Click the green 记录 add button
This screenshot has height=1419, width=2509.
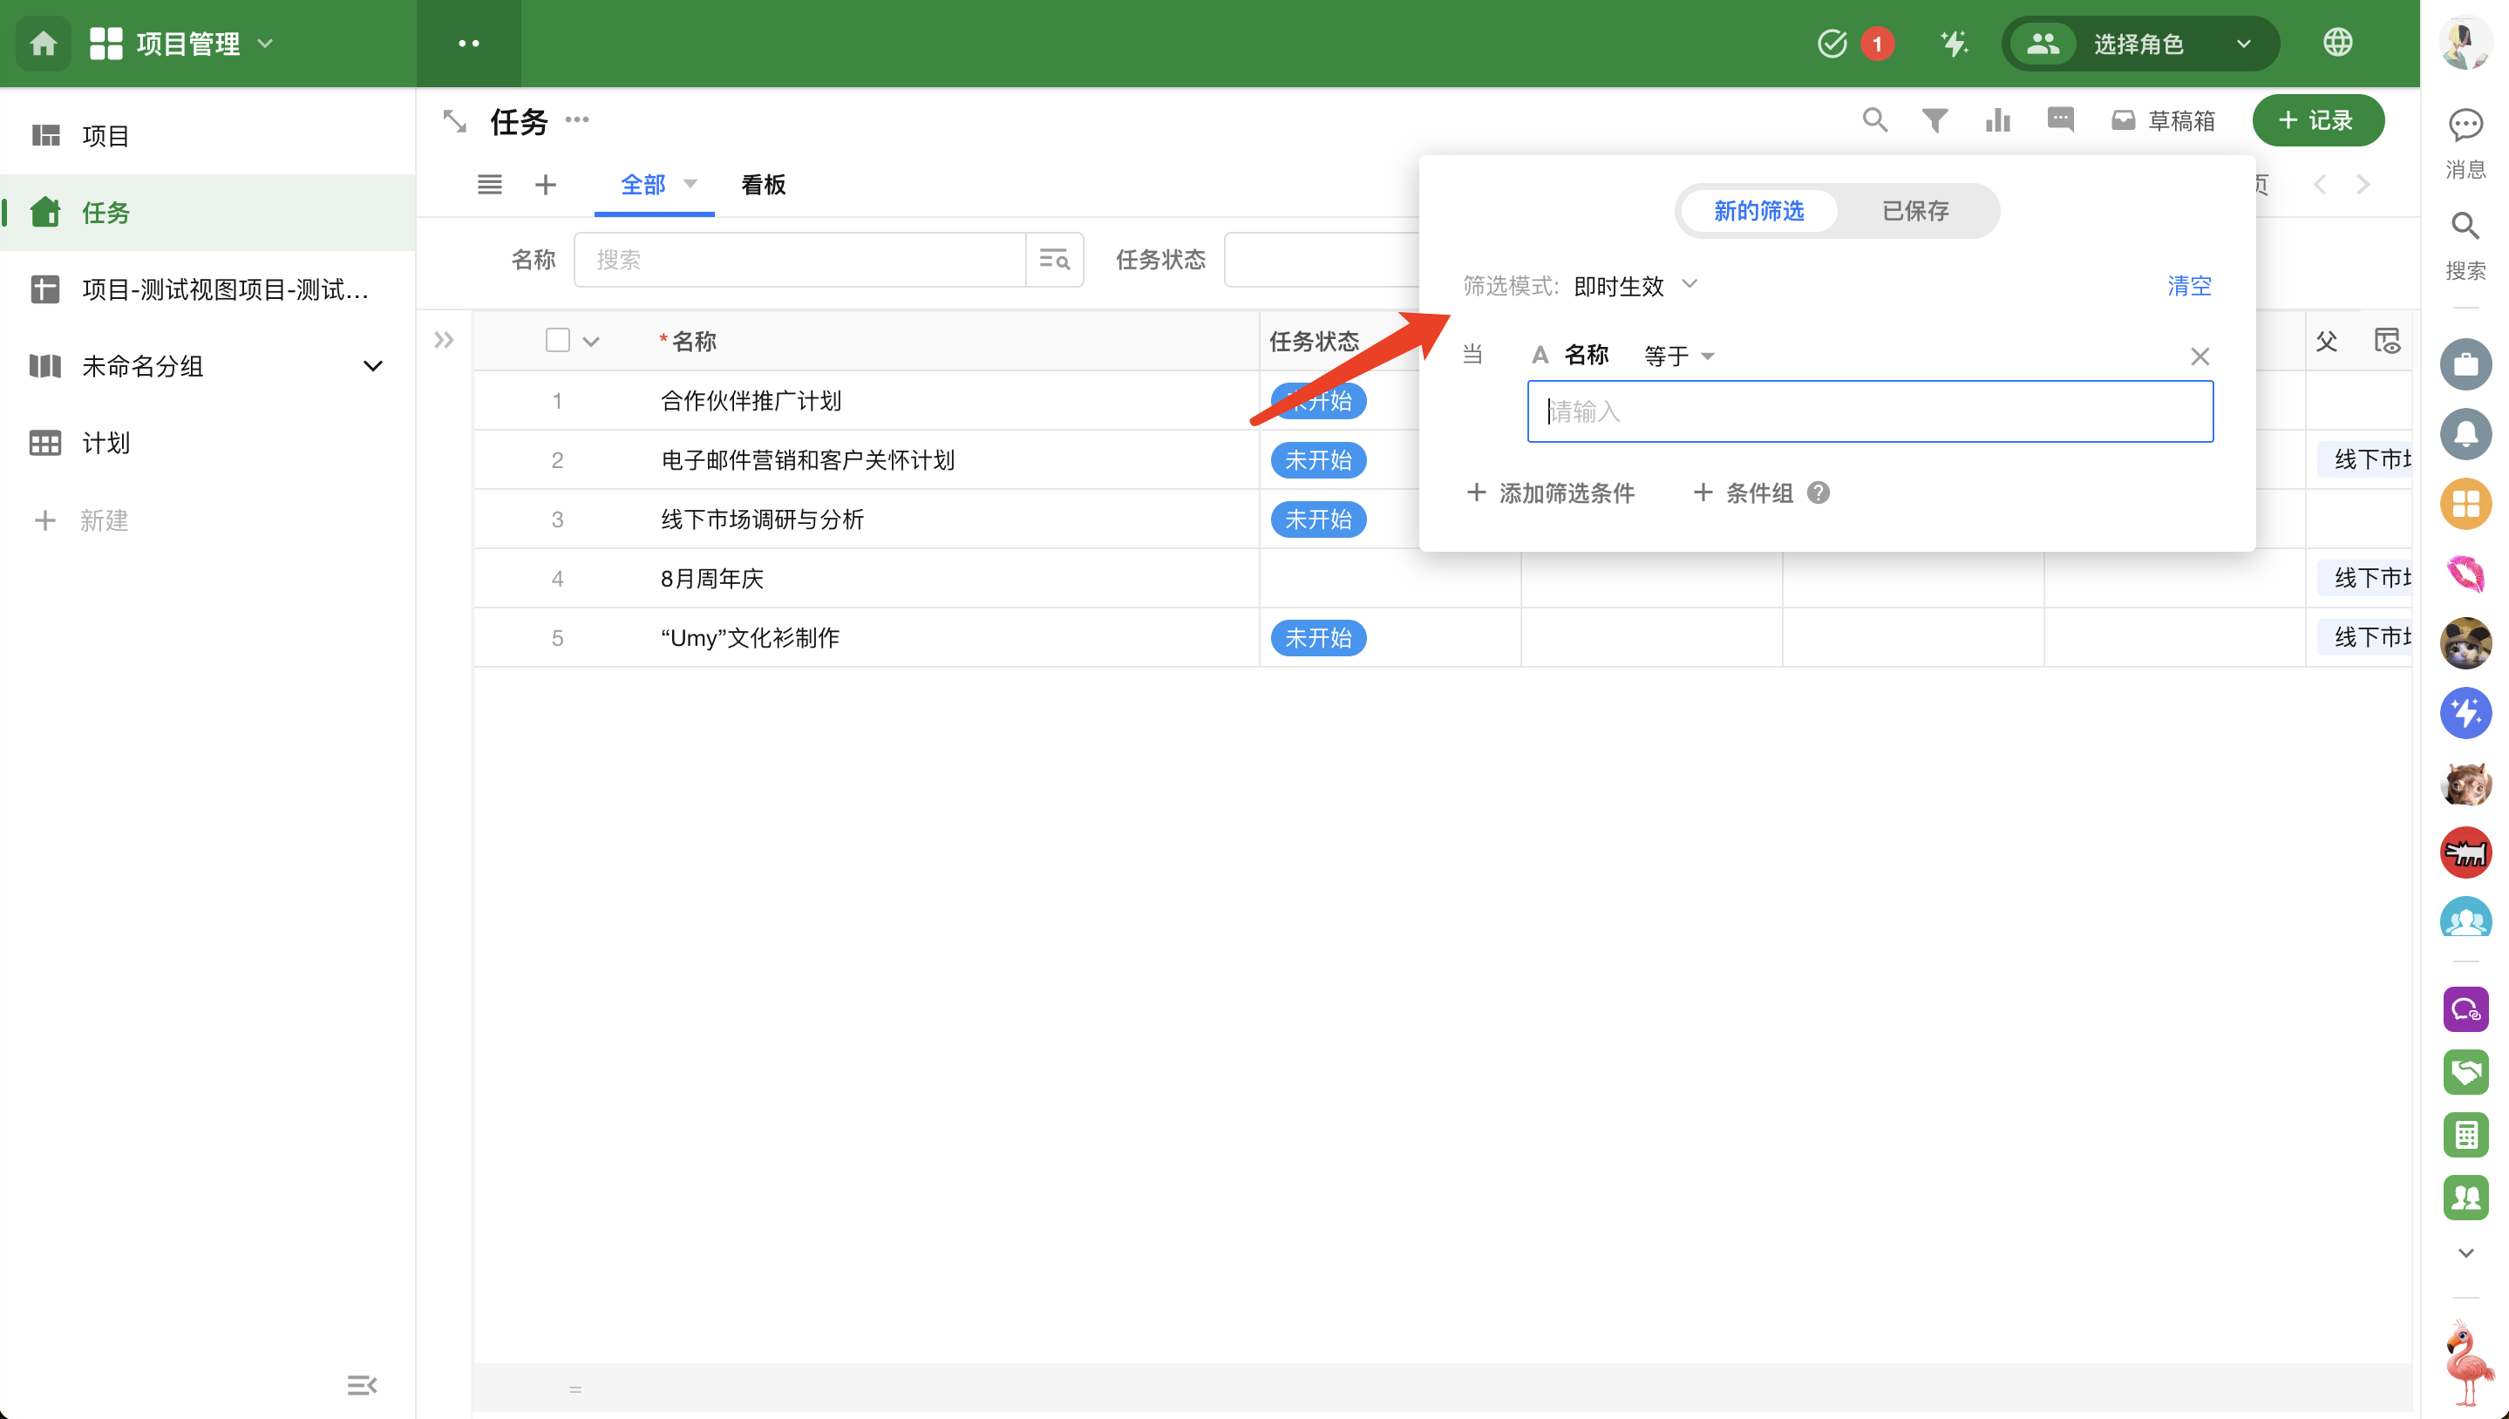pyautogui.click(x=2317, y=120)
